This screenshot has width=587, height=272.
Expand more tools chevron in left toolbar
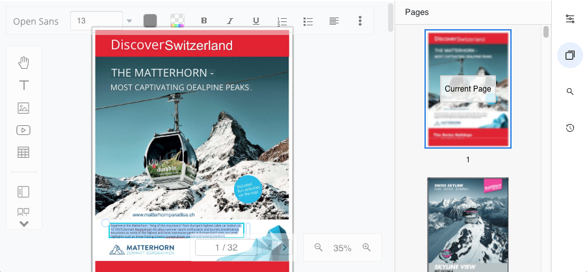tap(24, 223)
